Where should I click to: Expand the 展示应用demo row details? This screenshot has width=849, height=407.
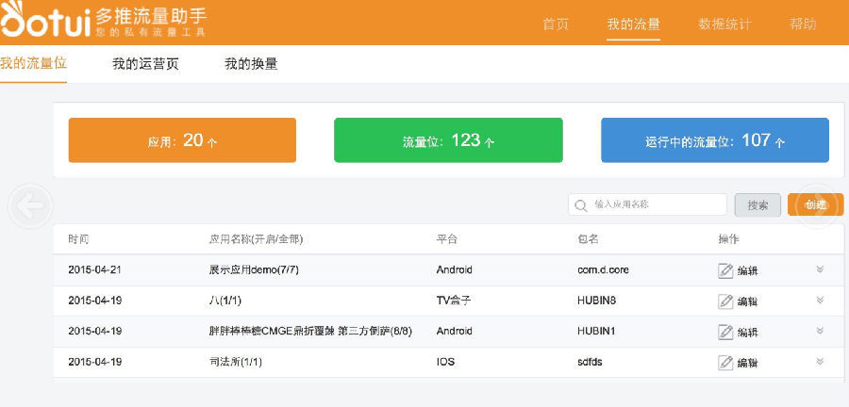820,269
